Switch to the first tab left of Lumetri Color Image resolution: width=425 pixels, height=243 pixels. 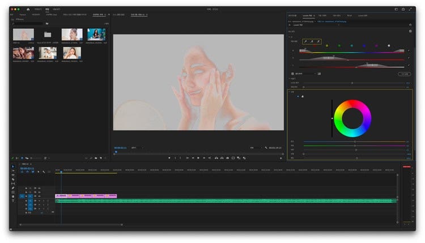[x=292, y=16]
